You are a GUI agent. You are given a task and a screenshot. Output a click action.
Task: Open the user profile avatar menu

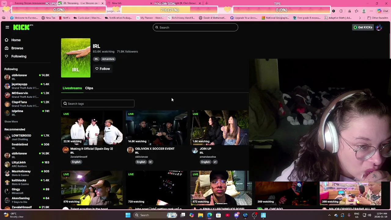379,27
